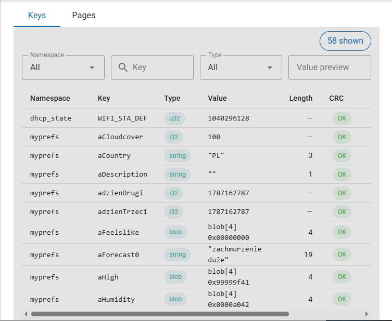Click the horizontal scrollbar thumb
The height and width of the screenshot is (321, 392).
(x=160, y=314)
